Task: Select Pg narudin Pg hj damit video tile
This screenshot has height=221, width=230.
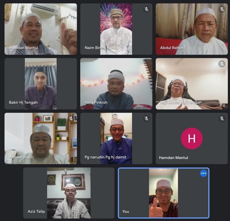Action: tap(116, 138)
